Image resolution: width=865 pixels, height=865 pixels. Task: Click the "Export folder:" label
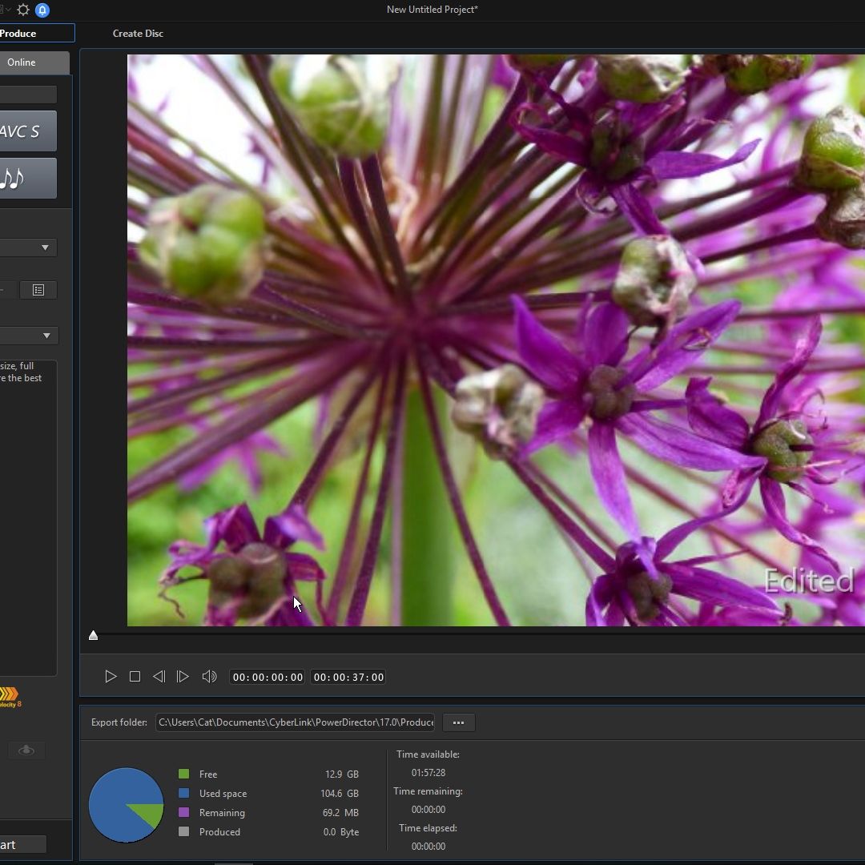[119, 722]
